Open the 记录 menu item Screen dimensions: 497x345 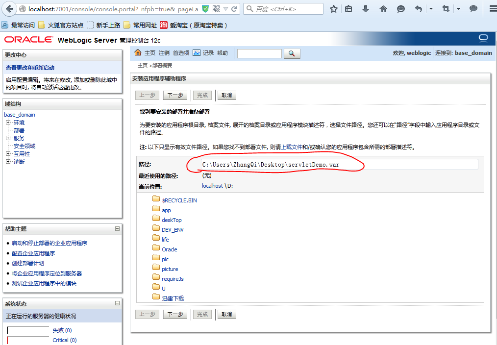(x=208, y=53)
